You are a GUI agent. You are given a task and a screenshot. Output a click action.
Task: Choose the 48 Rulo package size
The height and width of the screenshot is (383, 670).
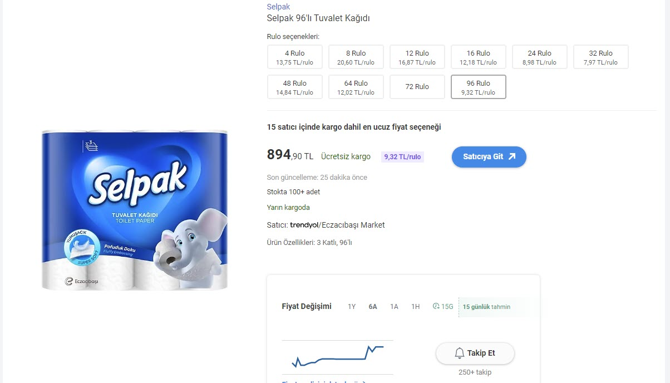[294, 86]
